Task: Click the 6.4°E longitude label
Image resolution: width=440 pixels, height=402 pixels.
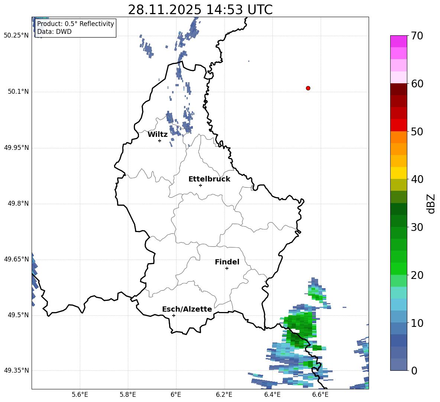Action: tap(272, 395)
